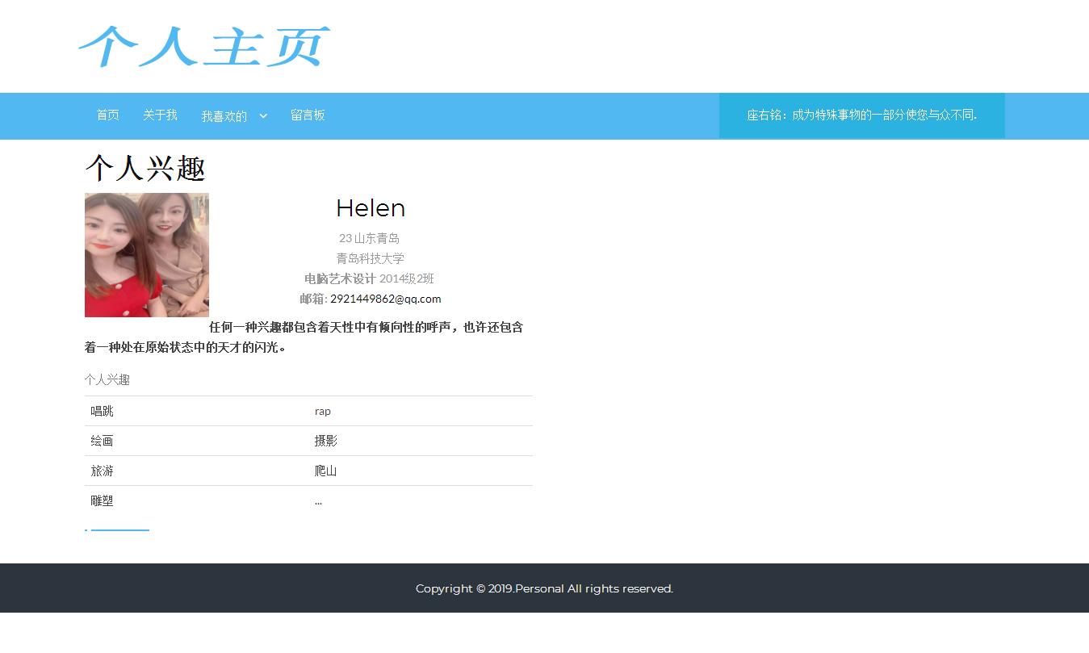Viewport: 1089px width, 653px height.
Task: Open the profile photo of Helen
Action: [147, 255]
